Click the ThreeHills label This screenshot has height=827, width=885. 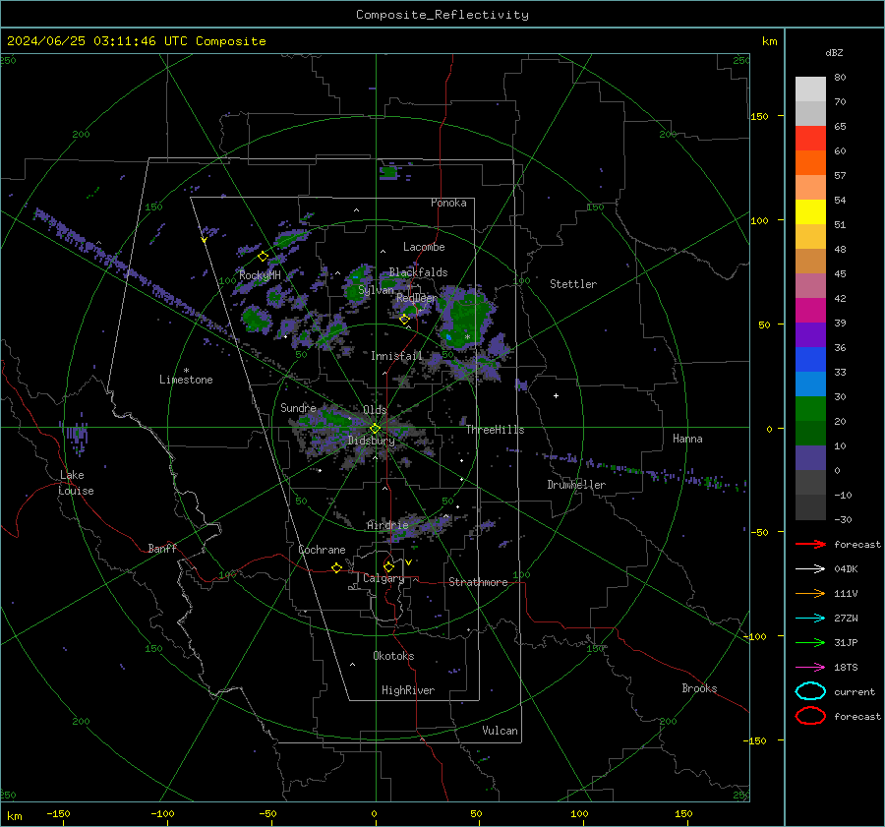(495, 430)
